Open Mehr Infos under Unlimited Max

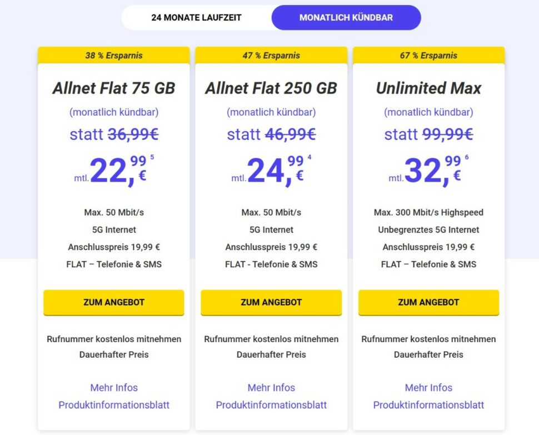[x=428, y=387]
